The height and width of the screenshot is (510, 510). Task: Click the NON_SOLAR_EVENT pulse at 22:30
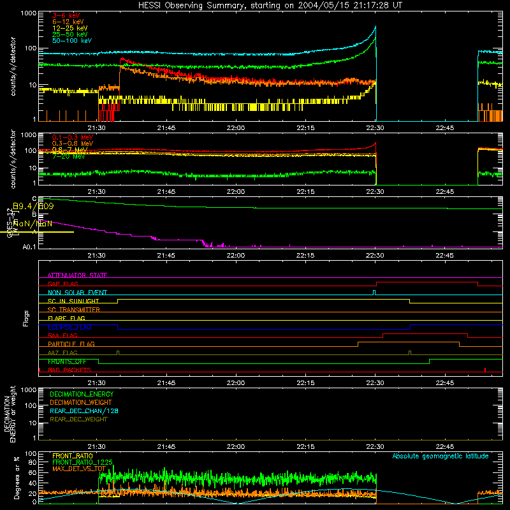[374, 293]
